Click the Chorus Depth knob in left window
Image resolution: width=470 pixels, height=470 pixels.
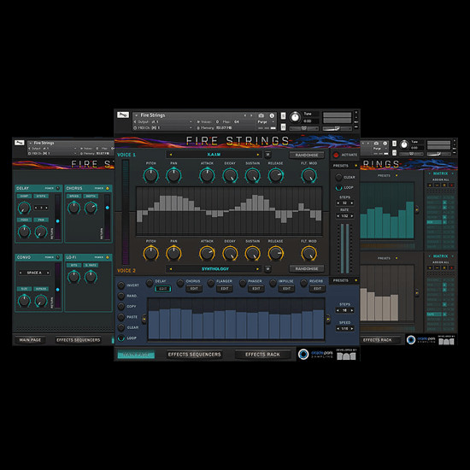pyautogui.click(x=91, y=208)
